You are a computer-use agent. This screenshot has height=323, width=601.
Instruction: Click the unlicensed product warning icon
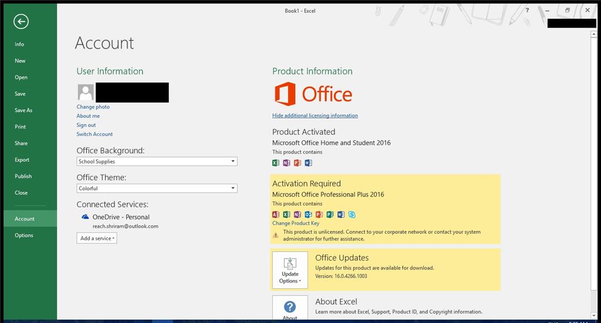[276, 235]
